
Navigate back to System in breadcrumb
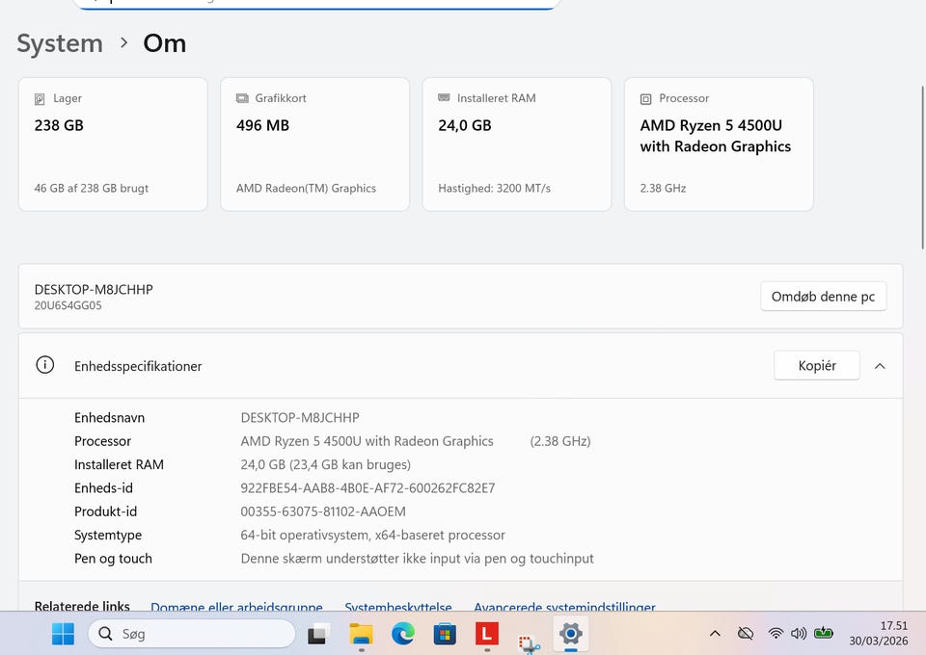coord(60,43)
